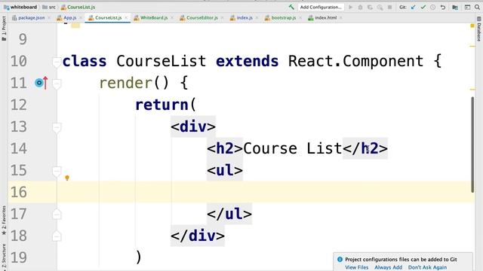Image resolution: width=483 pixels, height=271 pixels.
Task: Select the src breadcrumb folder
Action: tap(49, 7)
